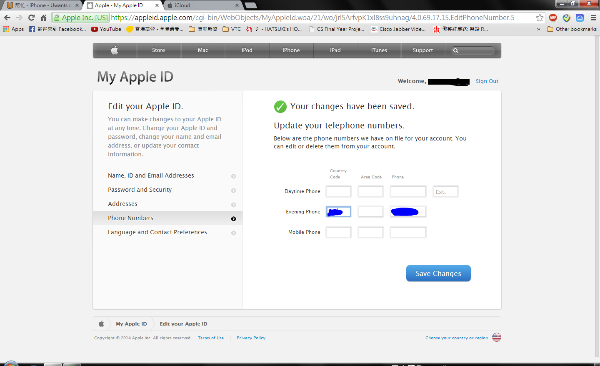
Task: Open the Mac nav tab
Action: coord(203,50)
